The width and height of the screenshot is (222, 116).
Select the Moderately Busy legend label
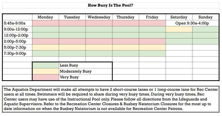pyautogui.click(x=76, y=71)
